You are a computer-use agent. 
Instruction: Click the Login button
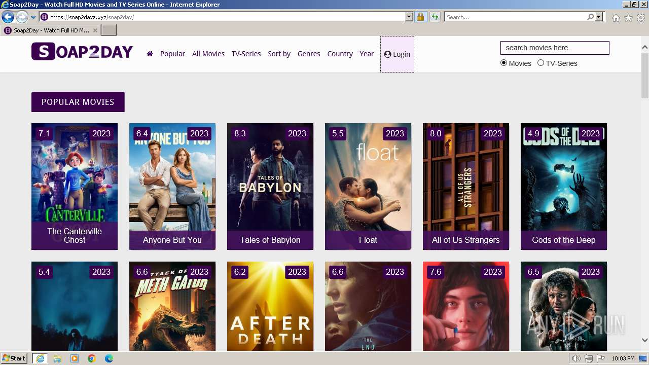[397, 54]
